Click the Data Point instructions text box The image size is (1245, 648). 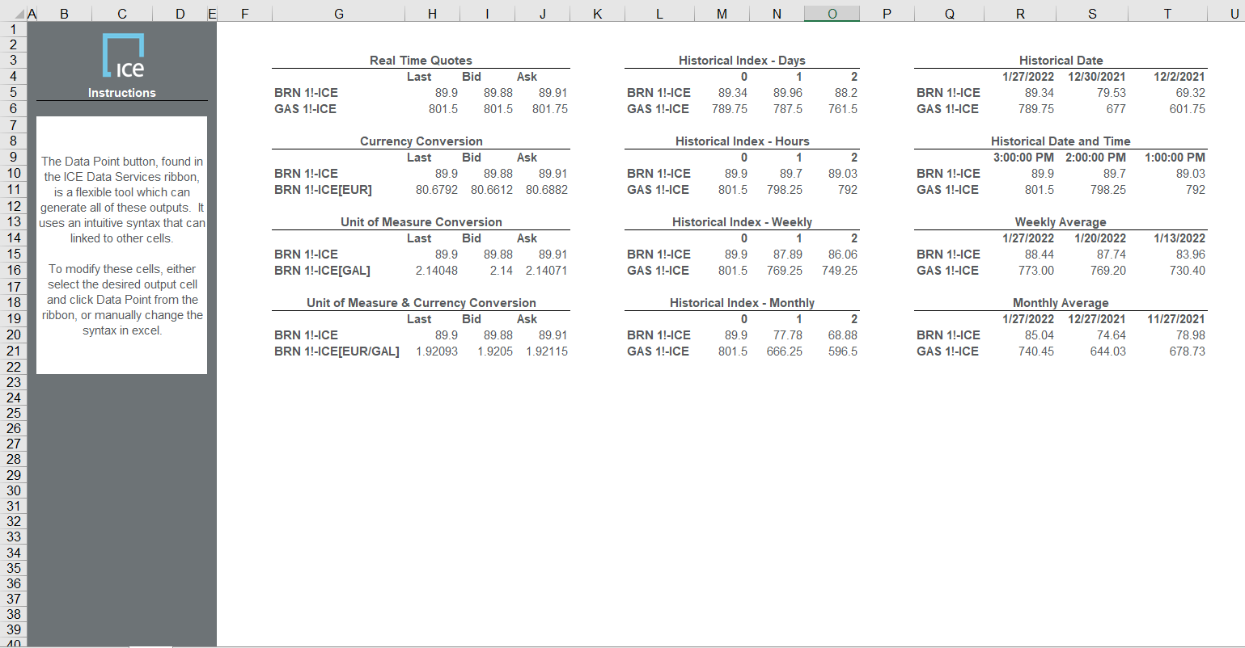(121, 245)
